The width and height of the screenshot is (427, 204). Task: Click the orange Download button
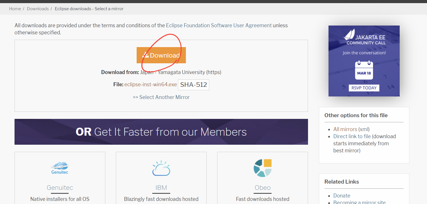pyautogui.click(x=161, y=55)
